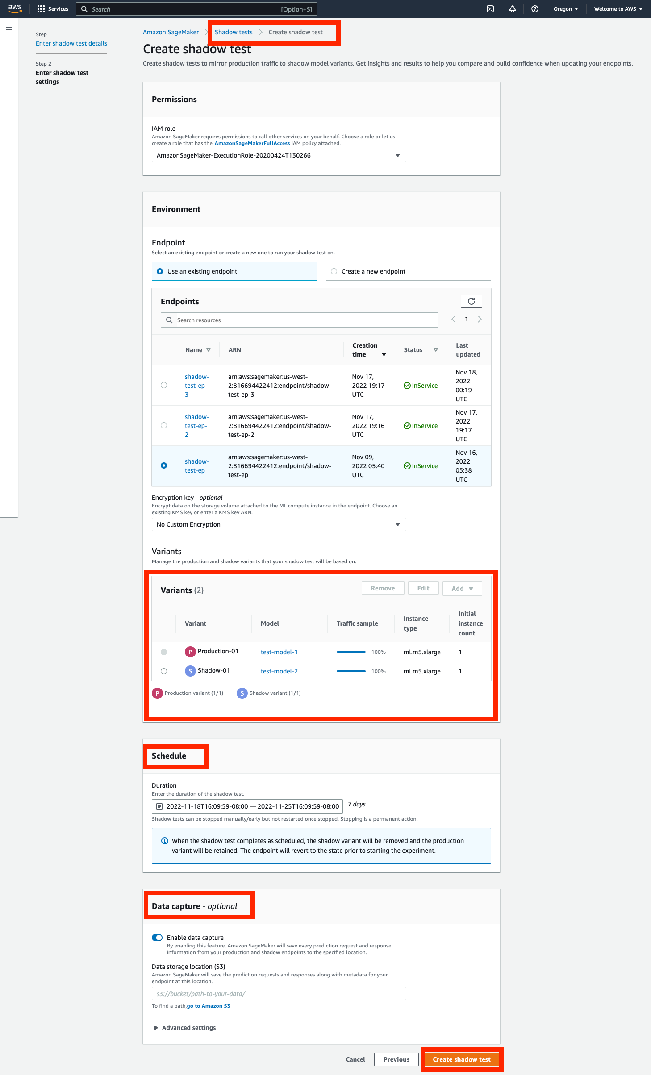Click the Previous button
The image size is (651, 1088).
pos(396,1059)
